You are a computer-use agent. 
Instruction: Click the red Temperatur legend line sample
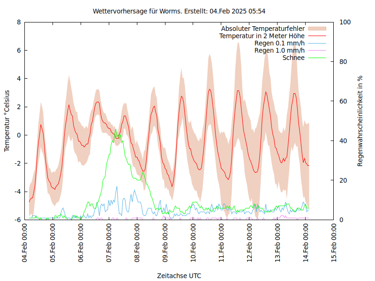pos(316,36)
